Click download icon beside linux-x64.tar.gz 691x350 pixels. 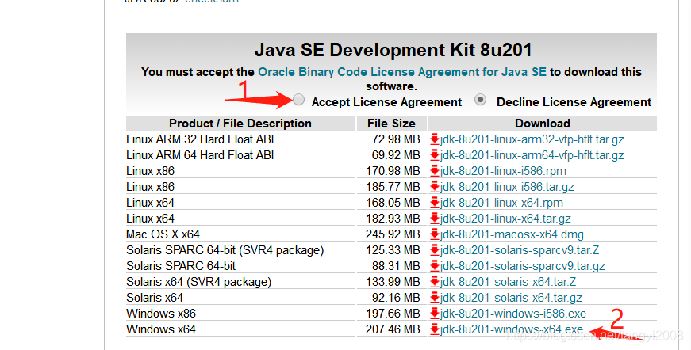435,219
